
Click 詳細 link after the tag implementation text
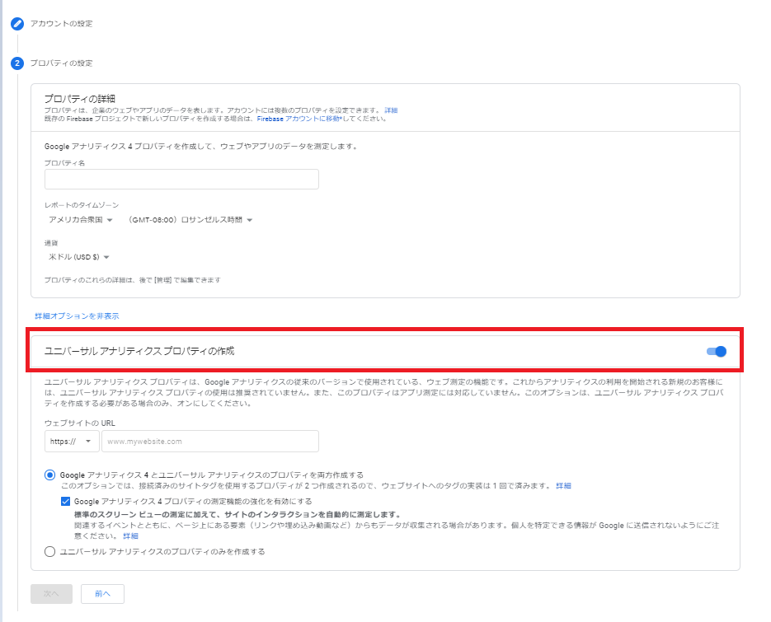(563, 485)
